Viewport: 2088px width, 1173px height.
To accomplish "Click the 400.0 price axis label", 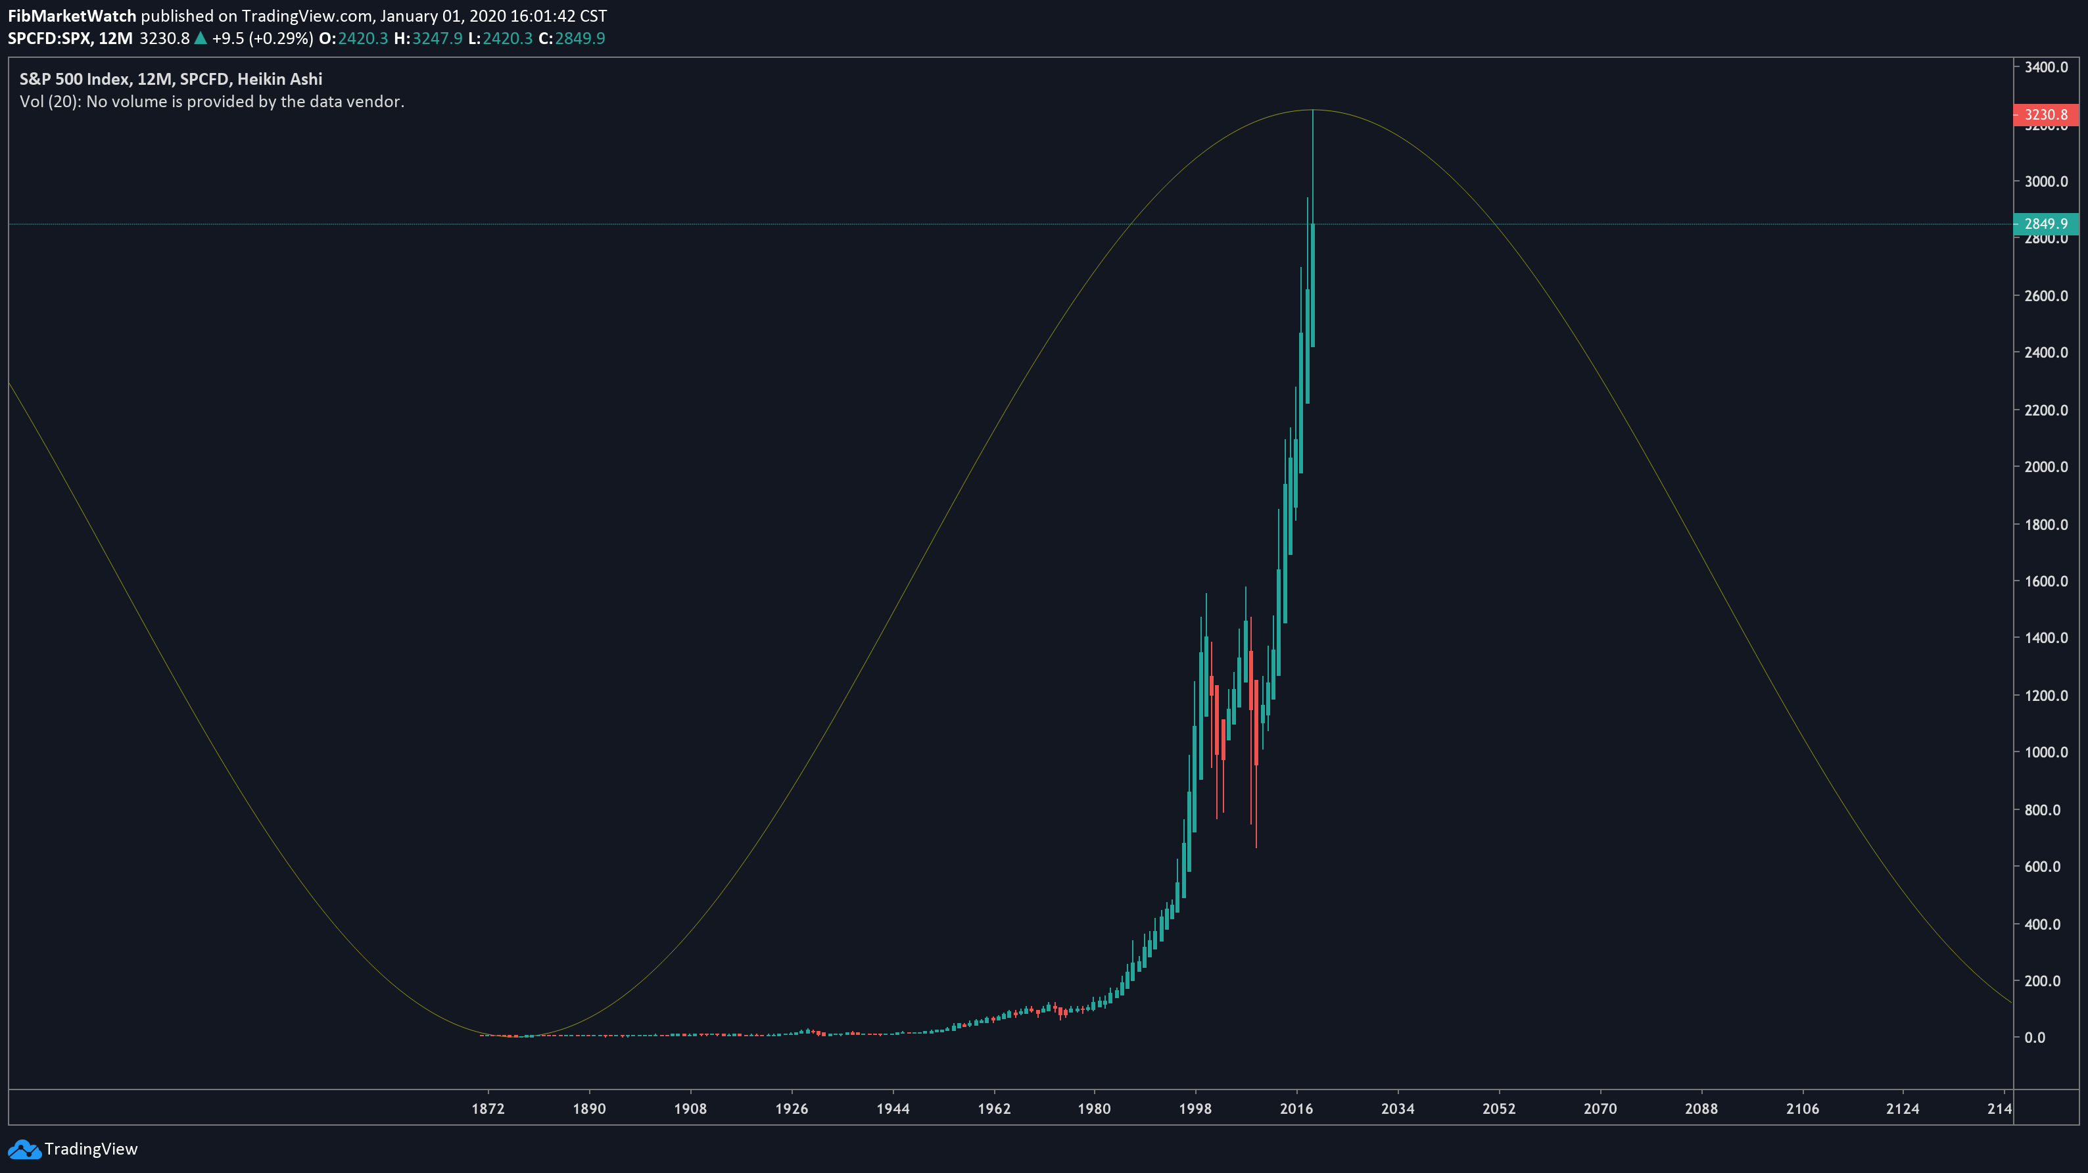I will [2043, 924].
